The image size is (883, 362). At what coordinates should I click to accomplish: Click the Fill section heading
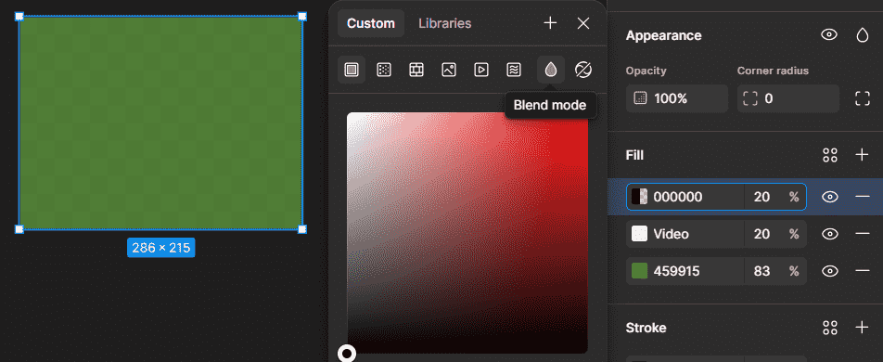coord(634,155)
